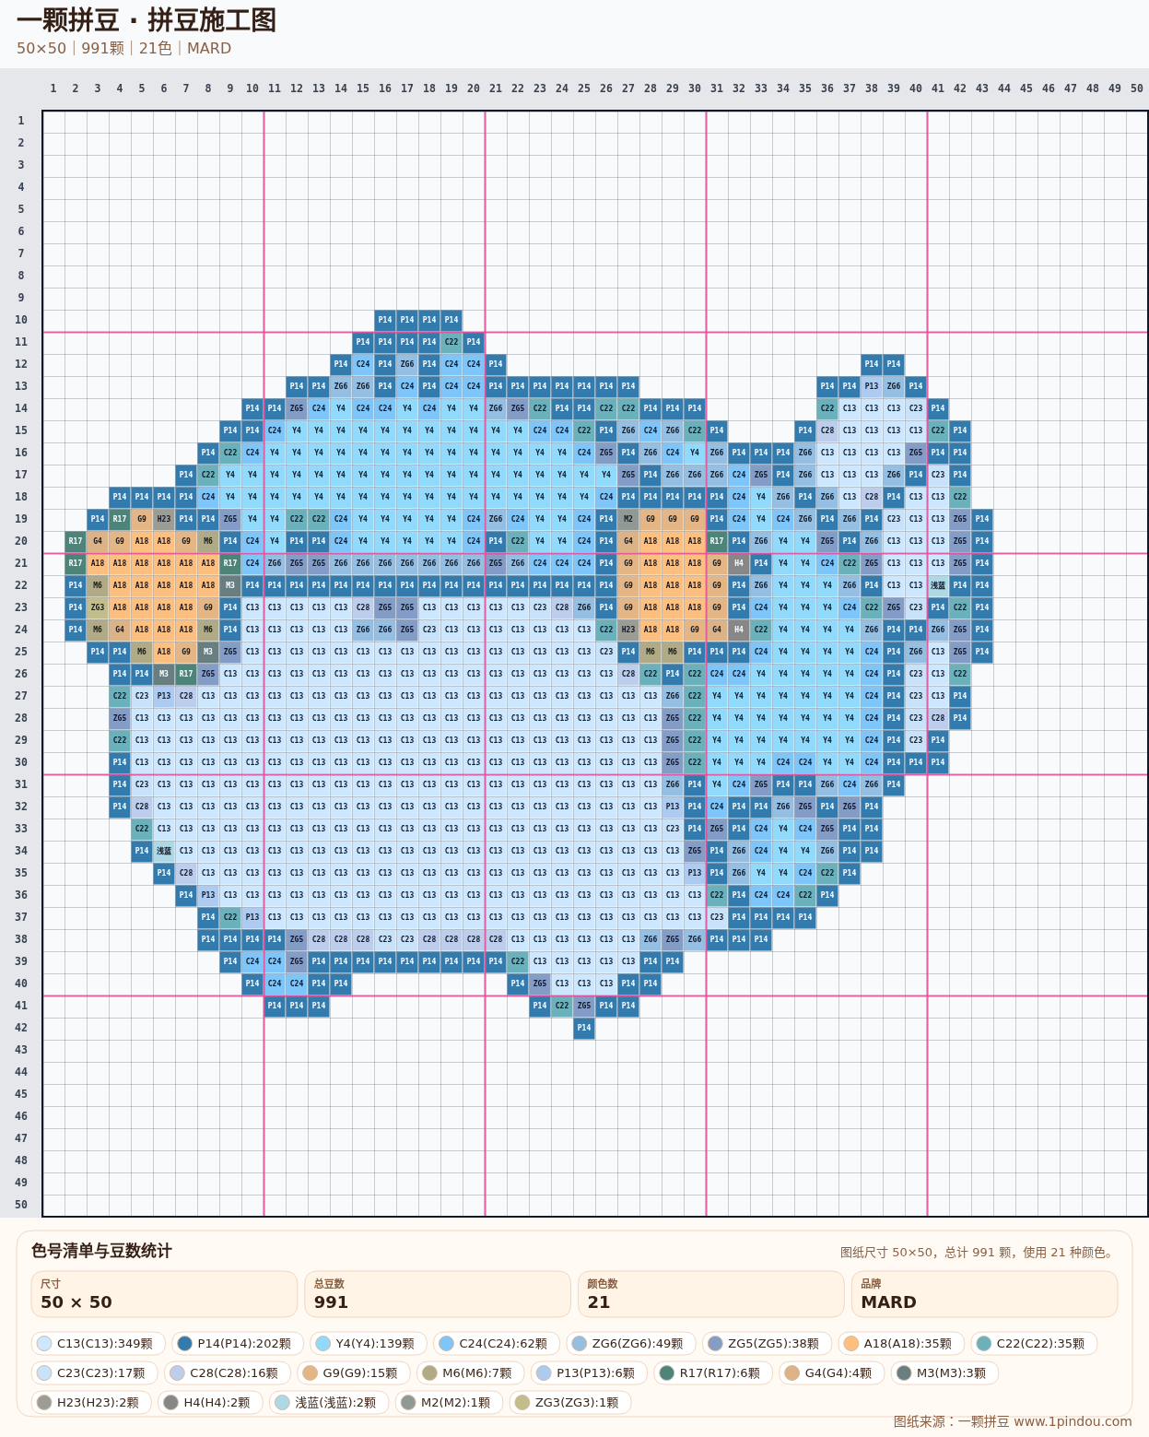The image size is (1149, 1437).
Task: Select the 总豆数 991 stat card
Action: click(438, 1294)
